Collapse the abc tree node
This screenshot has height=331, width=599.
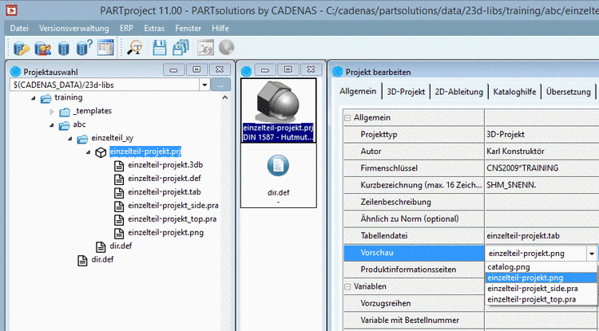(52, 125)
